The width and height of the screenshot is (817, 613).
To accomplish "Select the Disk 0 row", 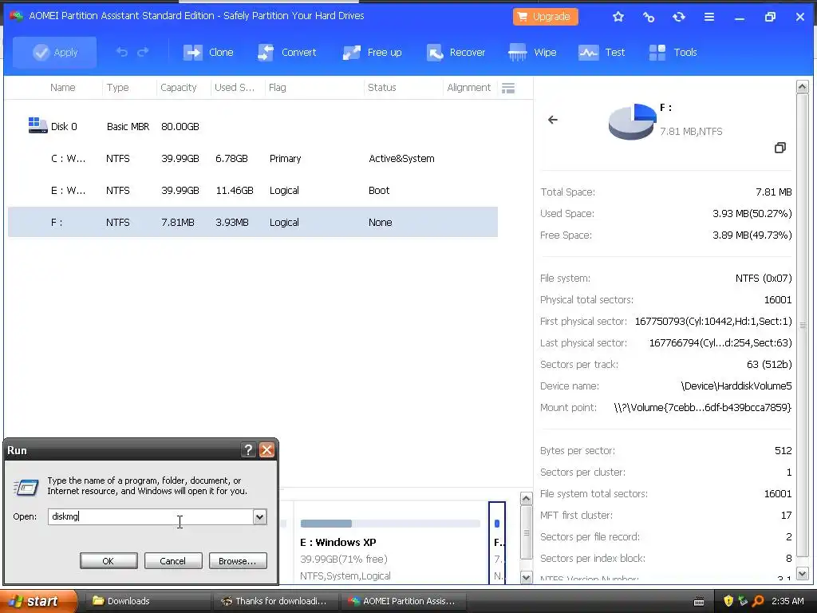I will tap(253, 126).
